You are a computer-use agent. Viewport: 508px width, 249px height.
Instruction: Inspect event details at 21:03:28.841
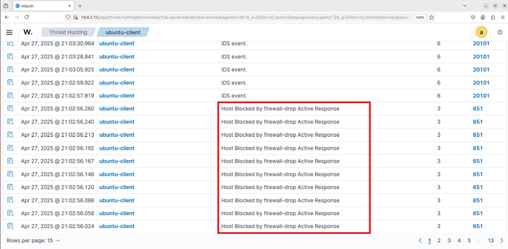click(x=10, y=57)
